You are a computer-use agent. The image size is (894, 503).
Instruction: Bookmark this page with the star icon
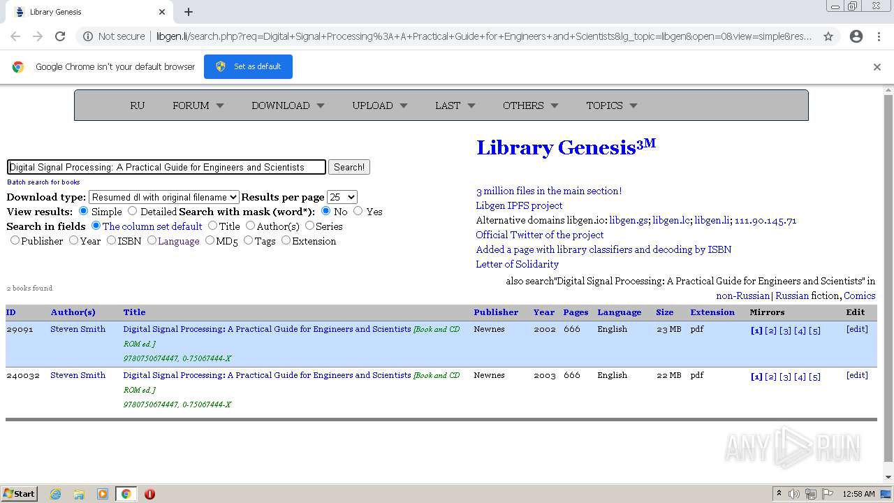tap(828, 36)
